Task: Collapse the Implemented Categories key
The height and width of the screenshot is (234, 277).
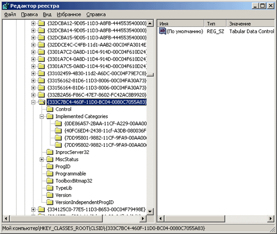Action: click(42, 116)
